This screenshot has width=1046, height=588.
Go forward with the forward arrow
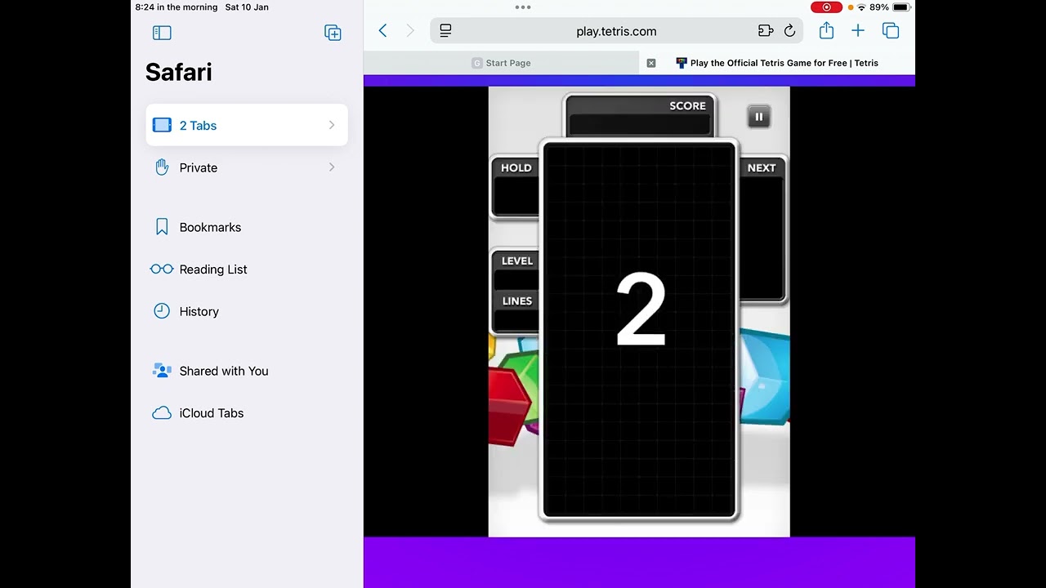(410, 31)
